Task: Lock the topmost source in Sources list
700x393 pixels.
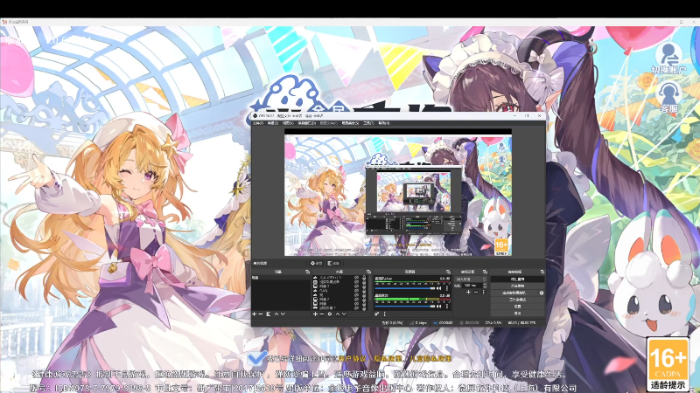Action: point(364,277)
